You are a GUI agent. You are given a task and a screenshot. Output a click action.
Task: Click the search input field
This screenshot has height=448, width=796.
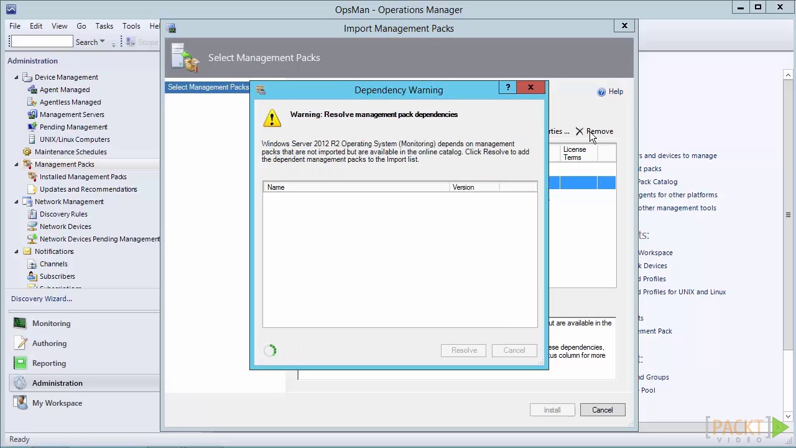point(42,42)
